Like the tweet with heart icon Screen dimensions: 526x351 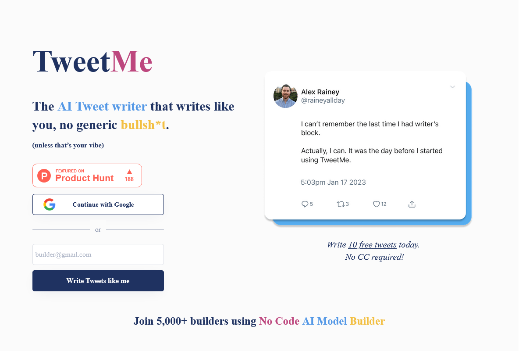click(x=376, y=204)
